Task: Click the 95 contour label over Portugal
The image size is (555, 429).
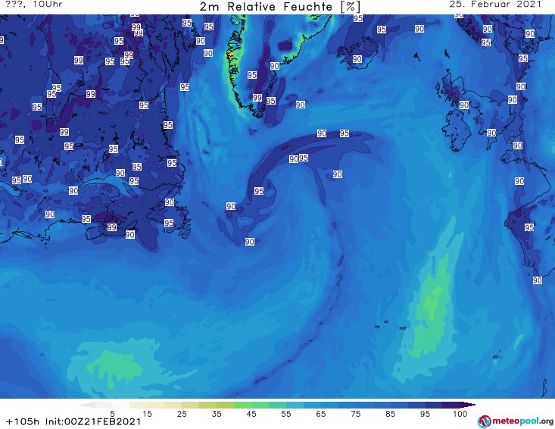Action: [x=529, y=227]
